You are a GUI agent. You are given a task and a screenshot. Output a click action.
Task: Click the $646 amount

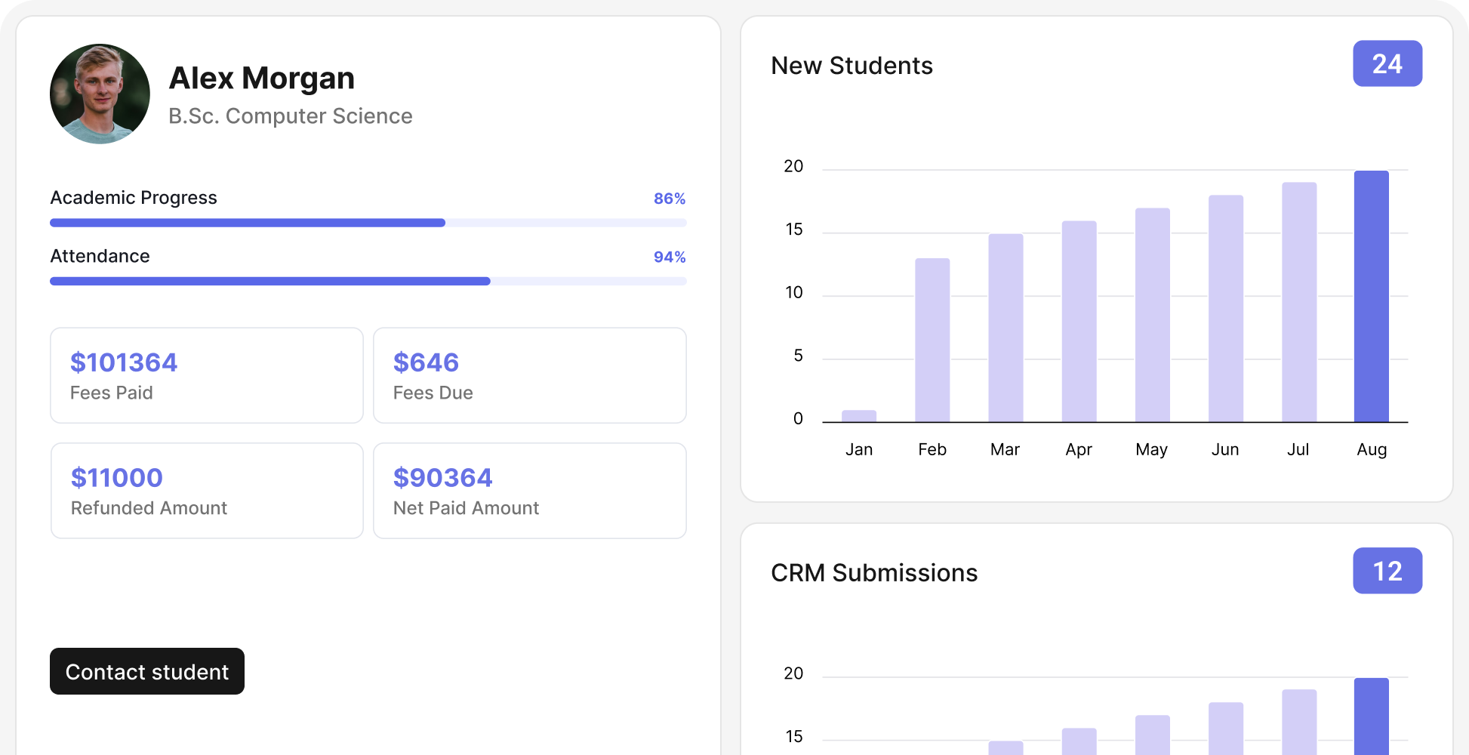426,362
